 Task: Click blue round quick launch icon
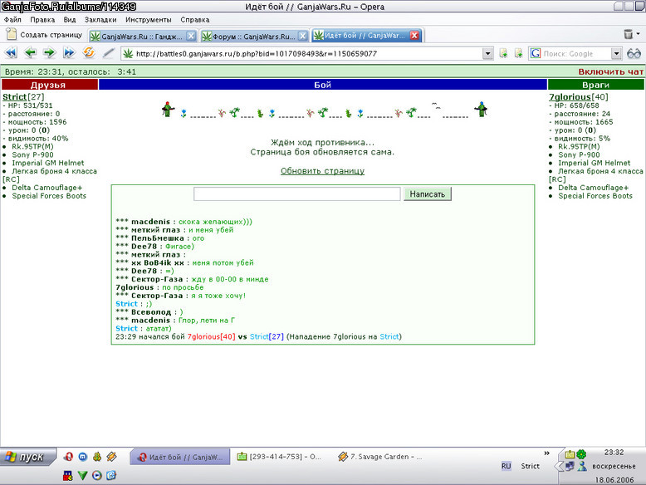(83, 457)
